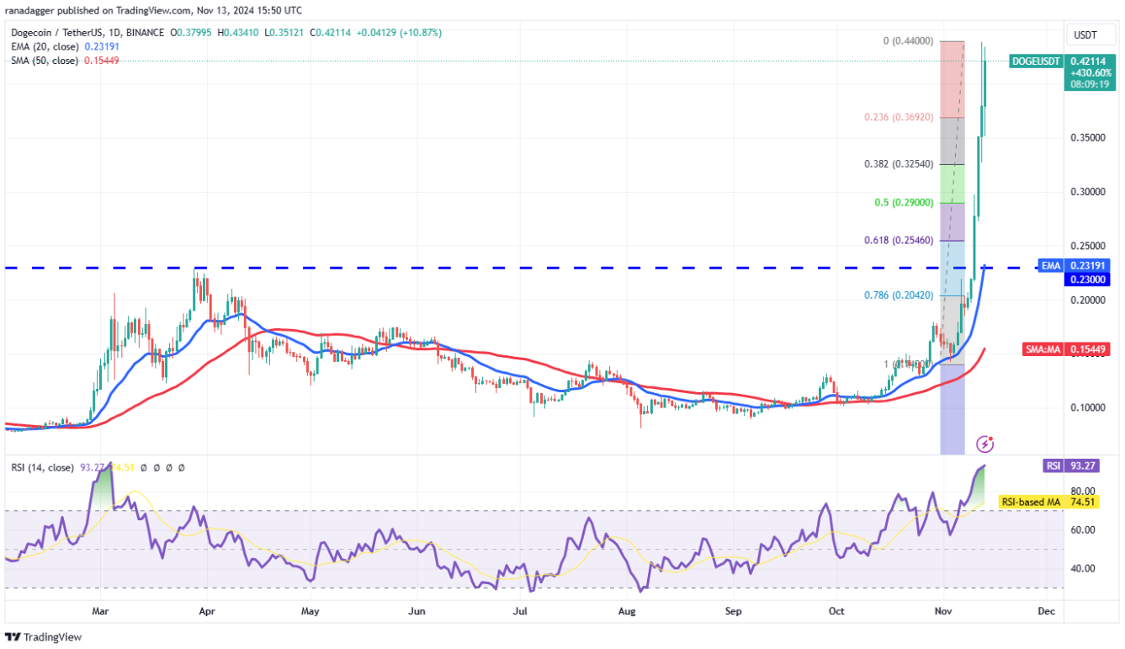The height and width of the screenshot is (649, 1125).
Task: Click 60.00 on the RSI scale
Action: pos(1082,529)
